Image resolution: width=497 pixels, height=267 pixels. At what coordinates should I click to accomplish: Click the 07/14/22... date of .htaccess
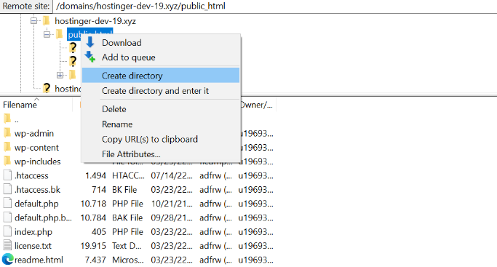point(172,175)
